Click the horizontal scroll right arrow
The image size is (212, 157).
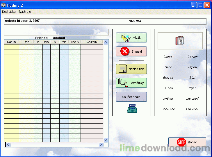click(x=101, y=145)
